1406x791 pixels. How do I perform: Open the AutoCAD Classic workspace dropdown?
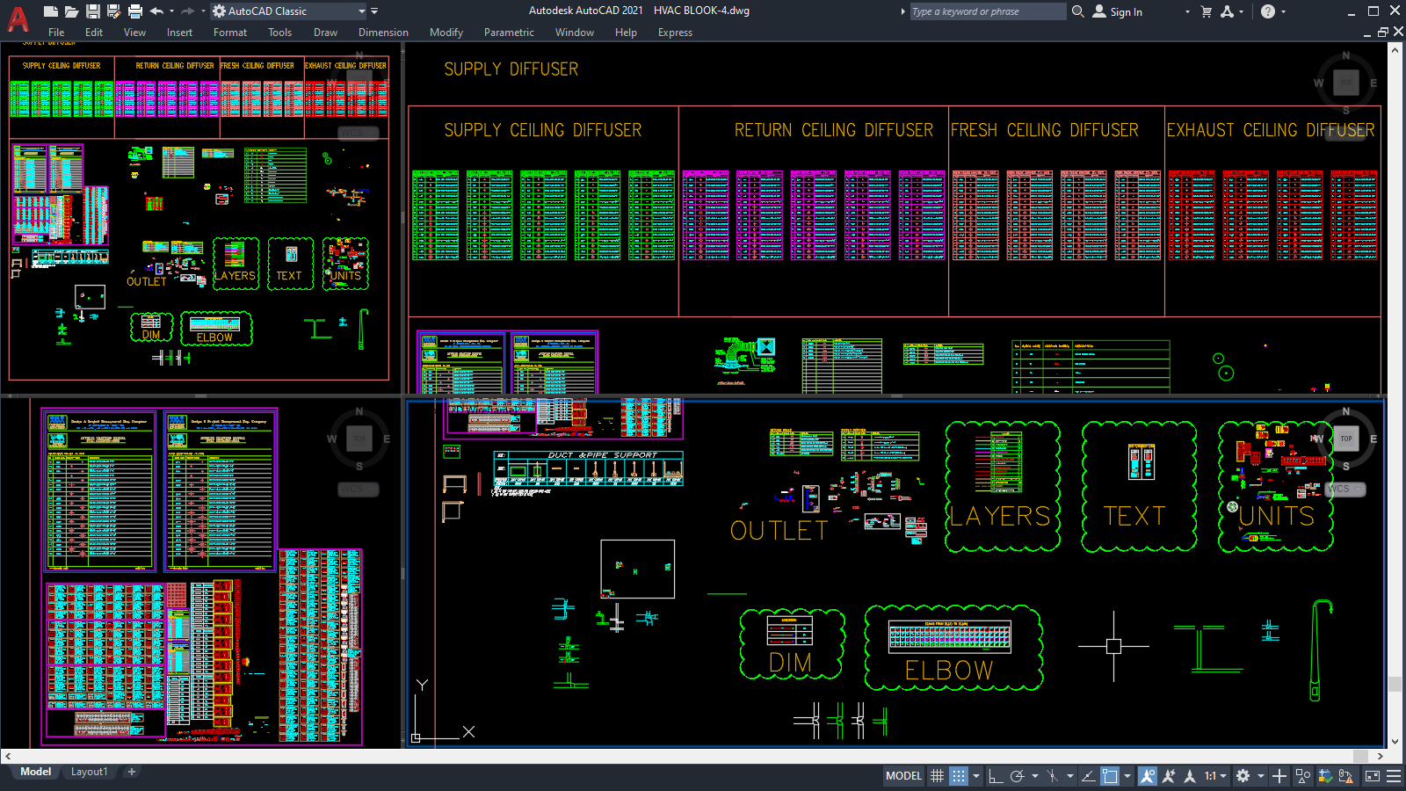click(x=363, y=11)
